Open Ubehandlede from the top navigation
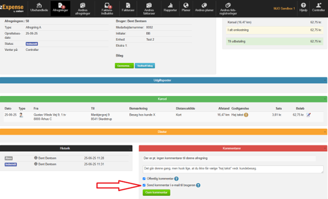The image size is (328, 199). pos(39,8)
